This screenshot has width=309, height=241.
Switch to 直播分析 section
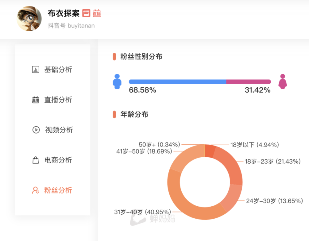[58, 100]
